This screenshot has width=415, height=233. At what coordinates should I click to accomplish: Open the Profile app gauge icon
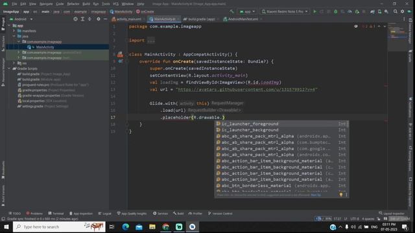[x=350, y=12]
